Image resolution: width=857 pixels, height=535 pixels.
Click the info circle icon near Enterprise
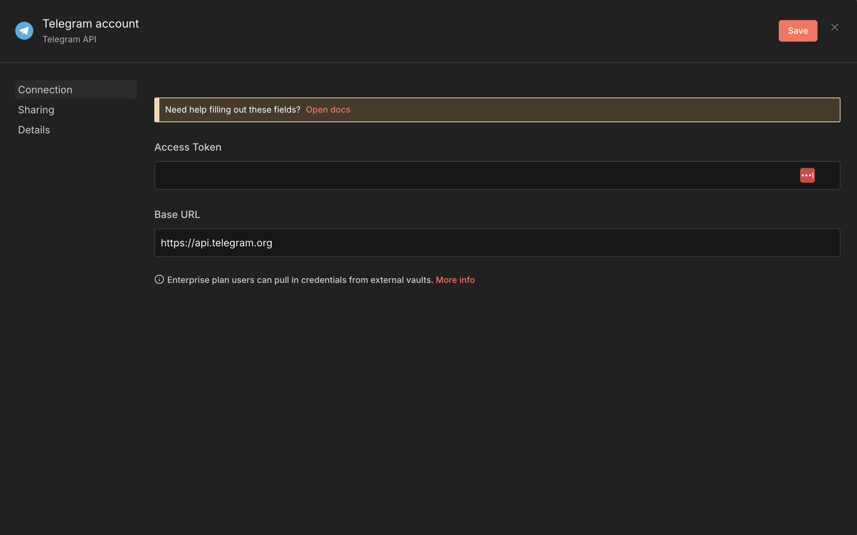click(x=159, y=279)
